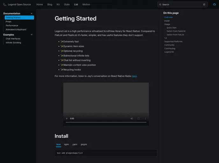Click the Legend Open Source logo icon

pyautogui.click(x=5, y=4)
